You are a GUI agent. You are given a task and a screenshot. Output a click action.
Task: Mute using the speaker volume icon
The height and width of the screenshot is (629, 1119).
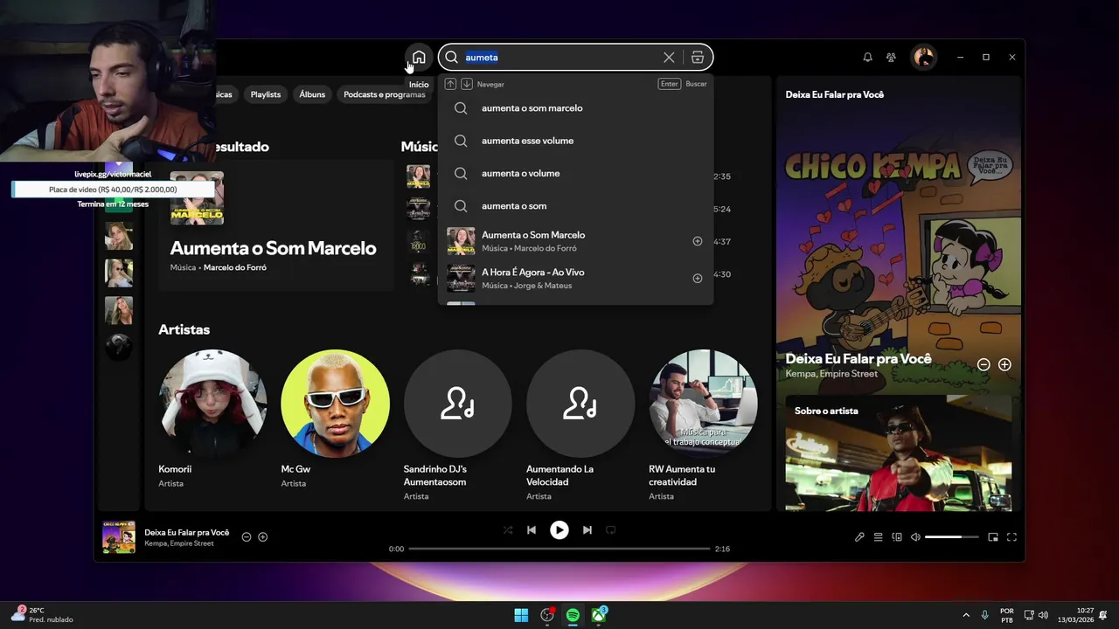(915, 537)
